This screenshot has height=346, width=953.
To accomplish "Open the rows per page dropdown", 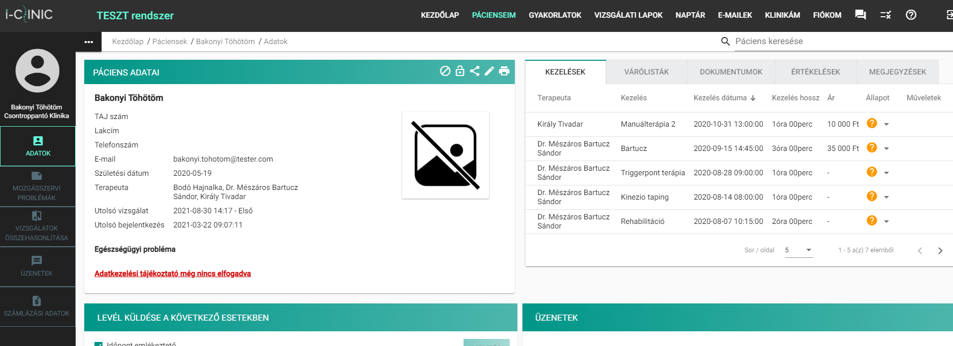I will (799, 250).
